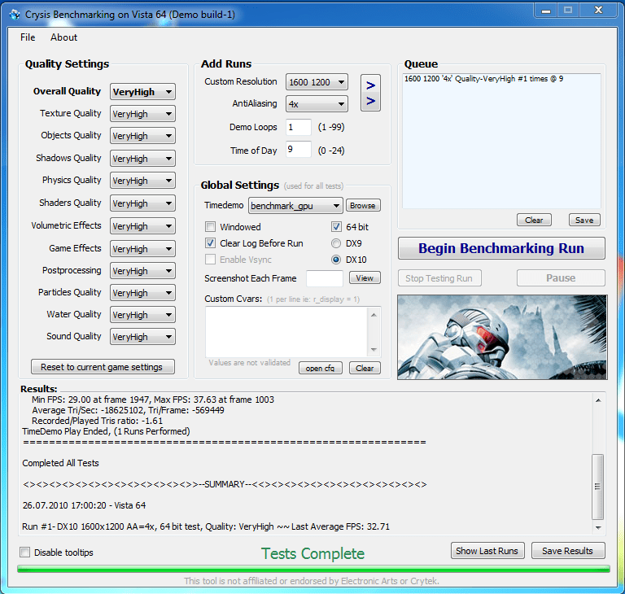Expand the Objects Quality dropdown
This screenshot has height=594, width=625.
pos(142,136)
